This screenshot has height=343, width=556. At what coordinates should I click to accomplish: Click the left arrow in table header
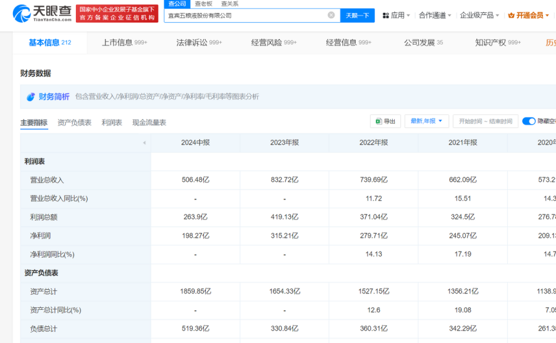pyautogui.click(x=144, y=143)
